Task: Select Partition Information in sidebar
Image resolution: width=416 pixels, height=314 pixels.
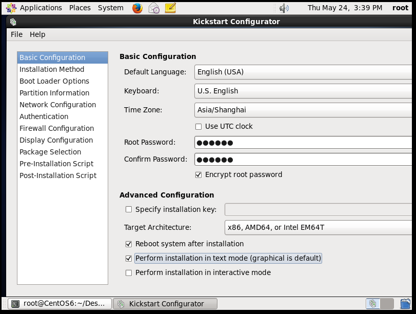Action: [63, 93]
